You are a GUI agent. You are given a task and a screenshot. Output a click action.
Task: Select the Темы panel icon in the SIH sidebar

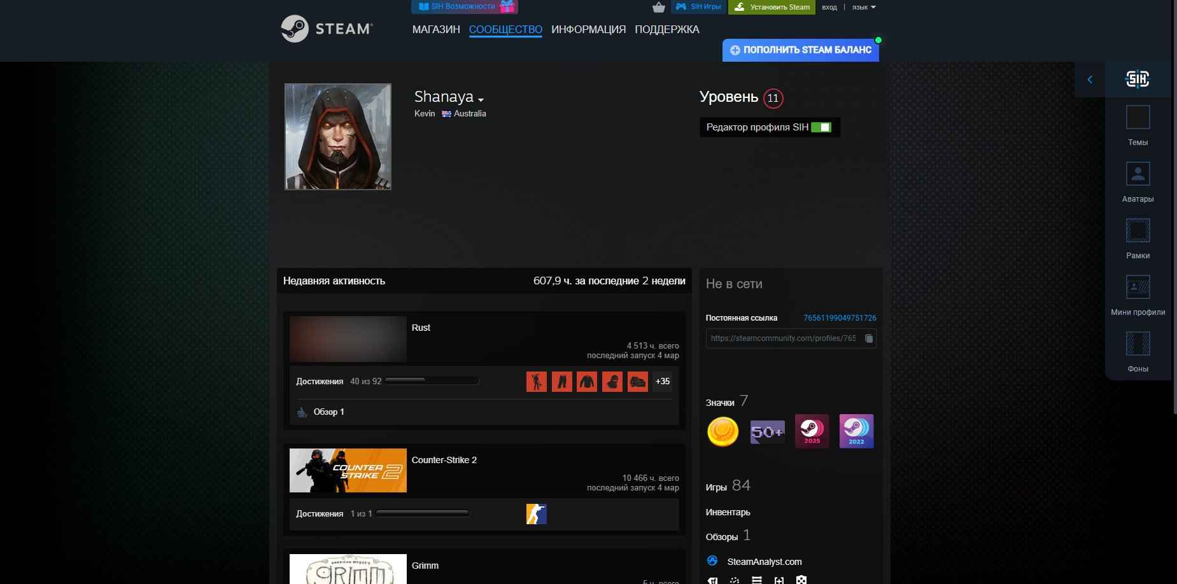tap(1139, 117)
